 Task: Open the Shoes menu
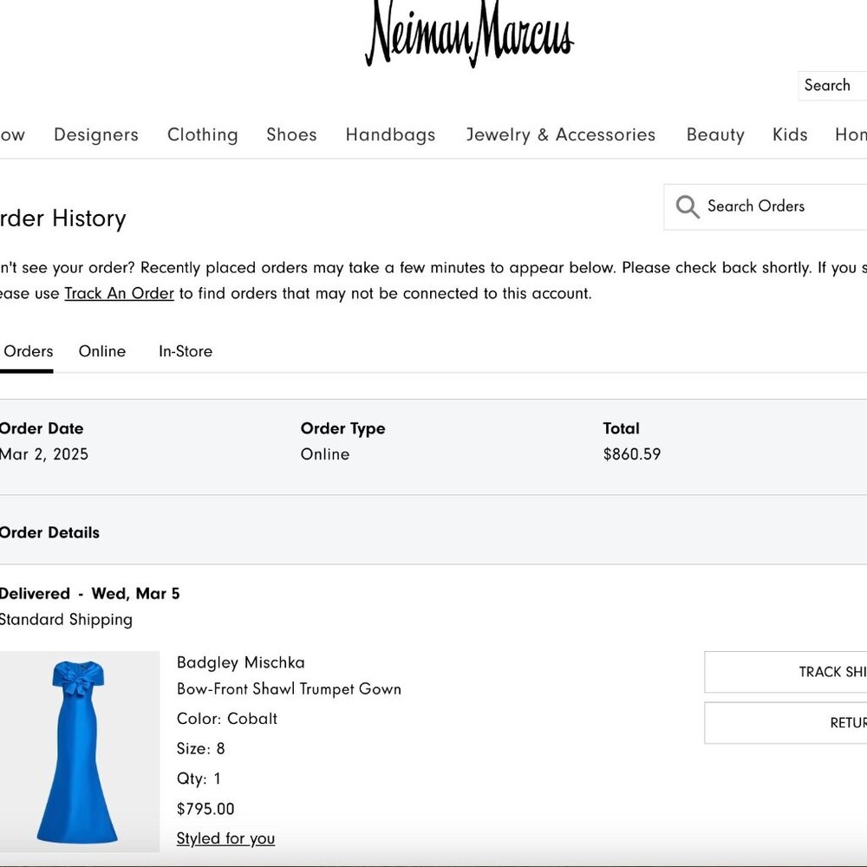291,134
